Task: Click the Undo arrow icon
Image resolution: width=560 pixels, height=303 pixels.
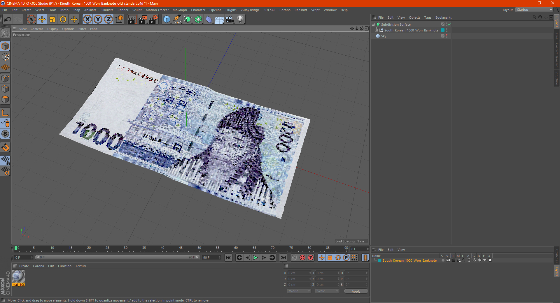Action: pyautogui.click(x=8, y=20)
